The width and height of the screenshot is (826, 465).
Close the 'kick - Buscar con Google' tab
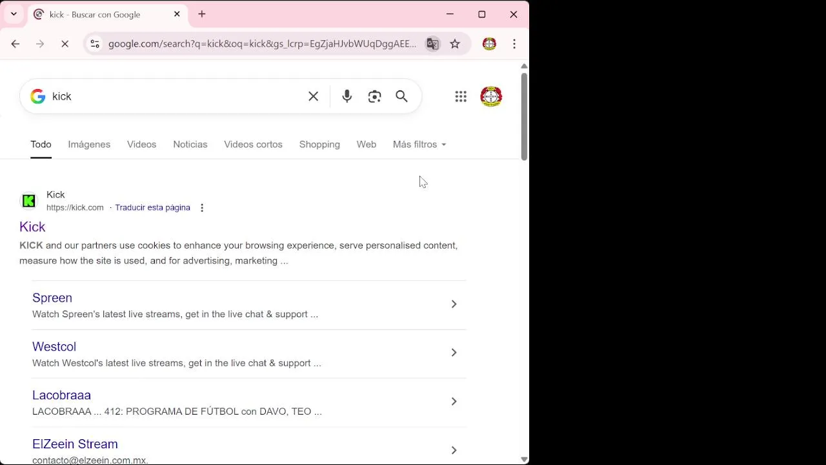[177, 14]
